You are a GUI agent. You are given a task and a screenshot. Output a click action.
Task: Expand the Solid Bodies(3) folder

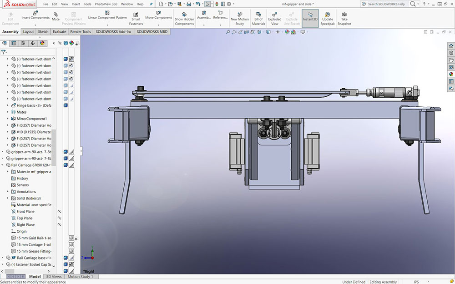8,198
